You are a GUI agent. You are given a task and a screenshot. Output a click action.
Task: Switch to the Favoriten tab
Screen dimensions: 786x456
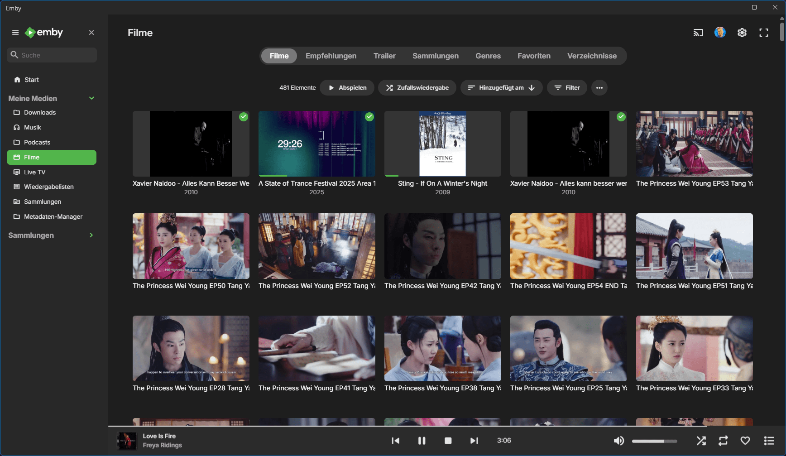(534, 56)
